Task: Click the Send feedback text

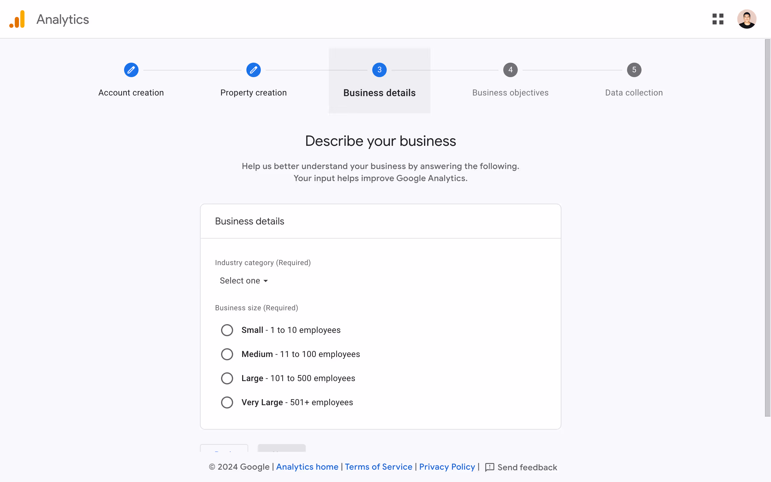Action: point(527,467)
